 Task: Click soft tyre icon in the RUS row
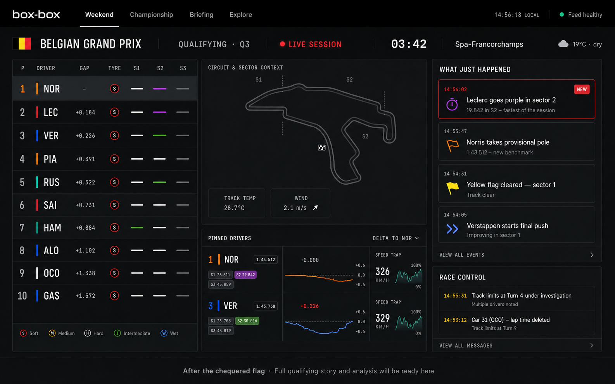coord(114,182)
